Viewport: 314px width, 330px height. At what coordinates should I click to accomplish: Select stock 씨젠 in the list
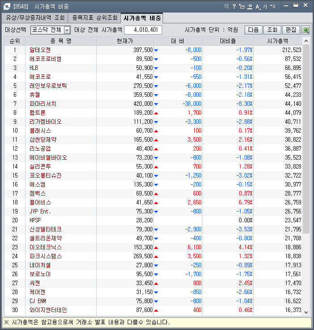point(34,283)
